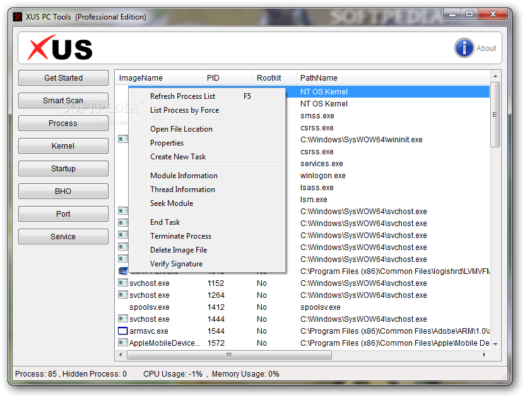525x398 pixels.
Task: Sort by Rootkit column header
Action: pyautogui.click(x=274, y=78)
